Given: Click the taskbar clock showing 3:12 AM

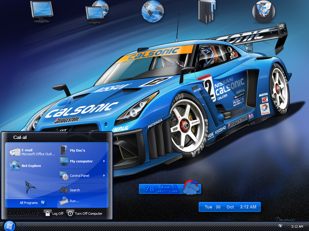Looking at the screenshot, I should pyautogui.click(x=297, y=226).
